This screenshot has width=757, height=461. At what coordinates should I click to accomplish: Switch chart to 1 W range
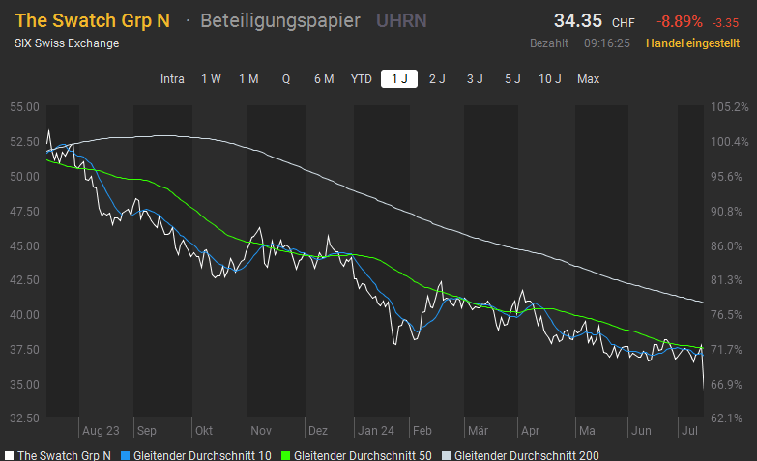pyautogui.click(x=211, y=79)
